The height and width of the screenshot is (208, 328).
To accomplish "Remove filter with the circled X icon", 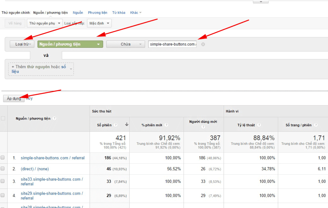I will 203,44.
